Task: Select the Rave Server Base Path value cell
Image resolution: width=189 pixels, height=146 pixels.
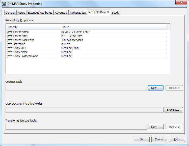Action: (x=114, y=40)
